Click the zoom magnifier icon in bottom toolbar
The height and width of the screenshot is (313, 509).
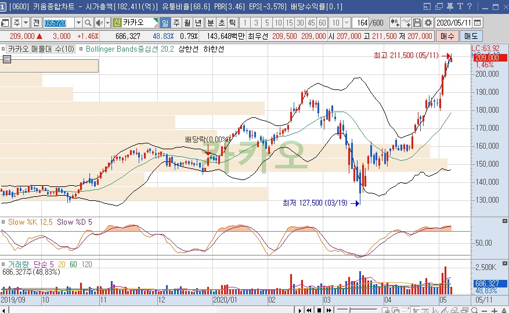pyautogui.click(x=474, y=311)
